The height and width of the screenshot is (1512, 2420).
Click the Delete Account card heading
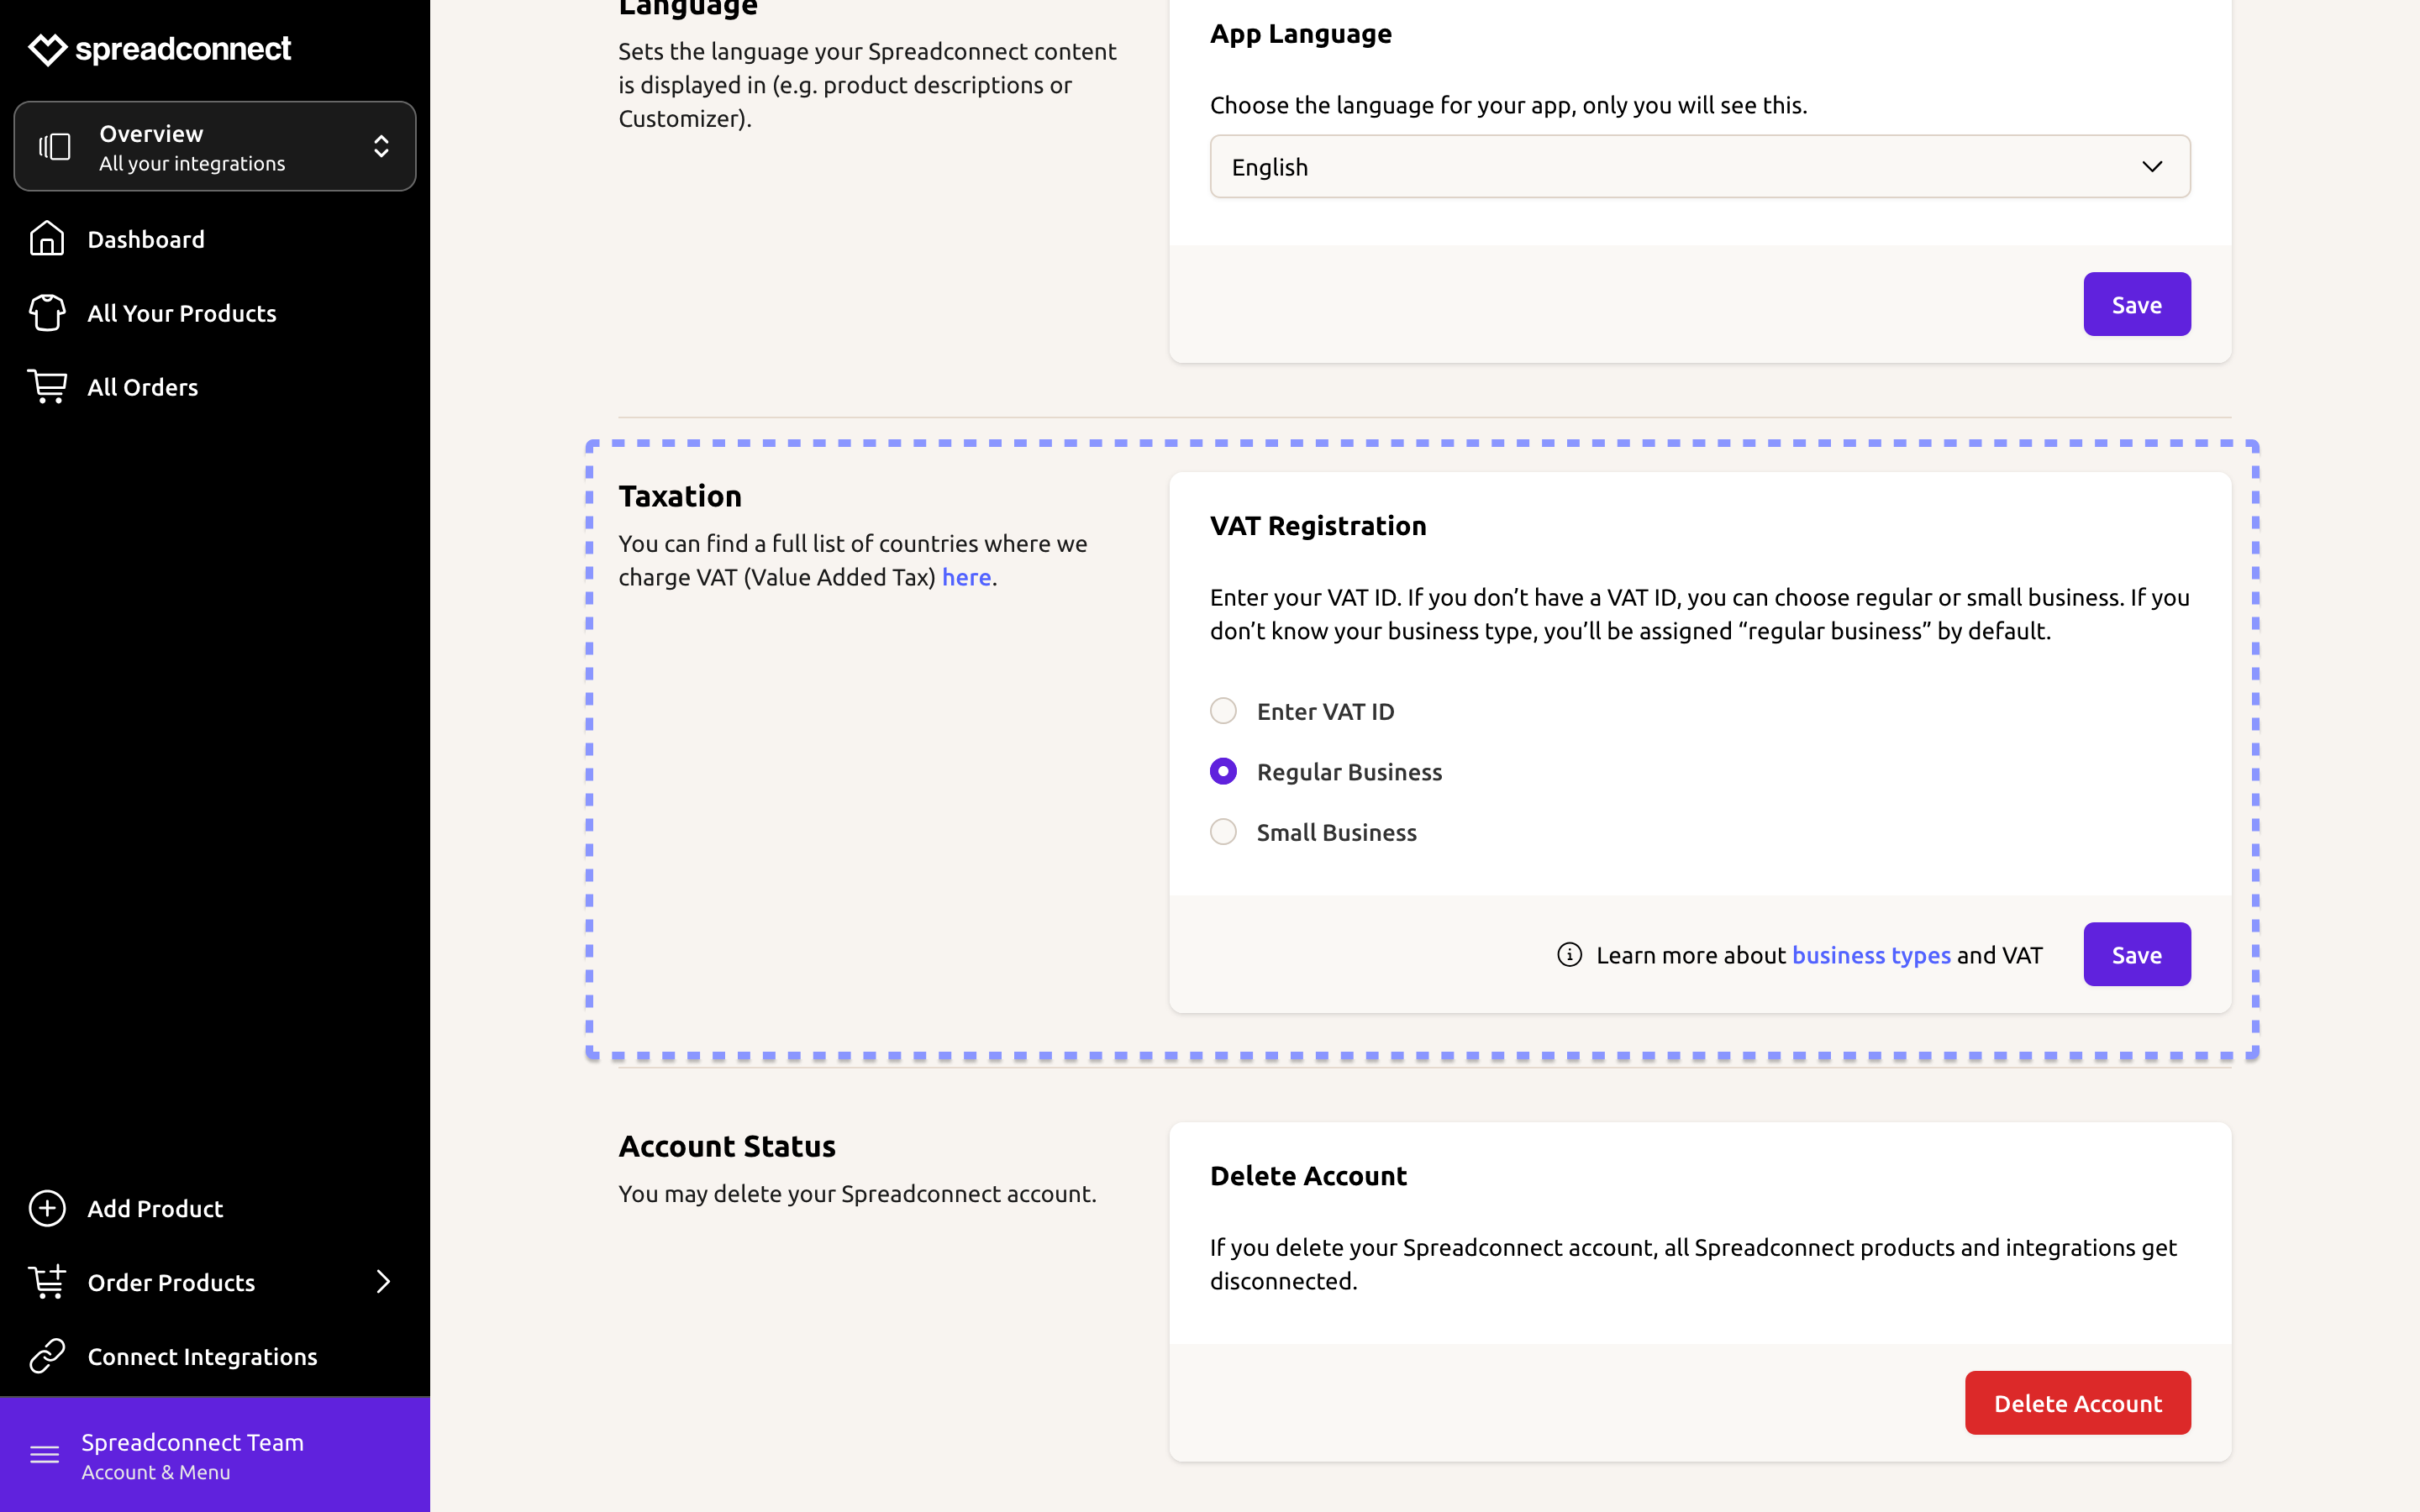(x=1308, y=1176)
